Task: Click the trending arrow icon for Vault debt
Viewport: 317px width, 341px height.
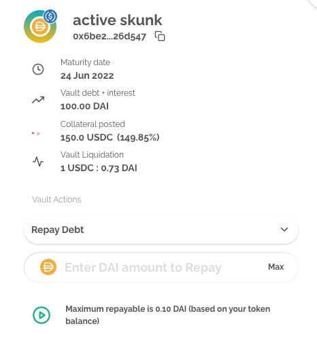Action: click(38, 100)
